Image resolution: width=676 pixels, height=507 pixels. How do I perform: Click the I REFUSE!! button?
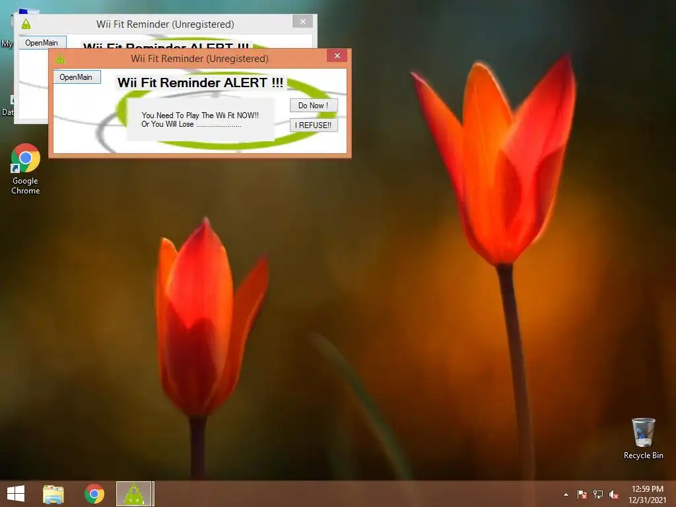pos(314,125)
